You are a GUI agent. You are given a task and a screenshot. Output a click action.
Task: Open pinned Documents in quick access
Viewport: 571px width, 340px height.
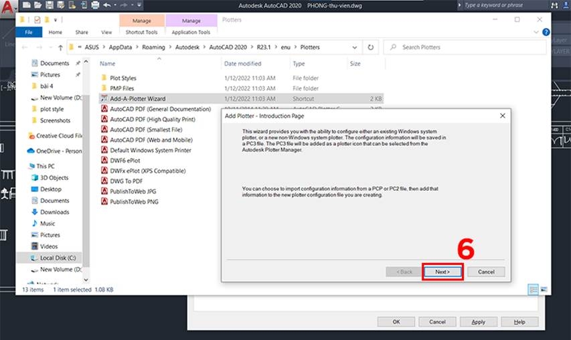54,64
